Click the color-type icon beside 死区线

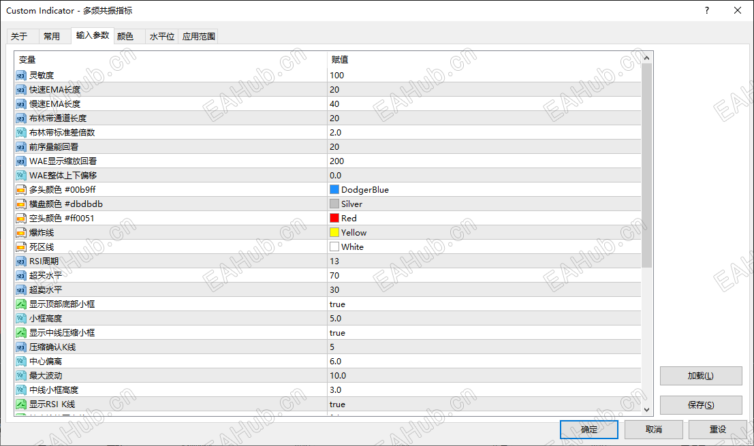coord(20,247)
